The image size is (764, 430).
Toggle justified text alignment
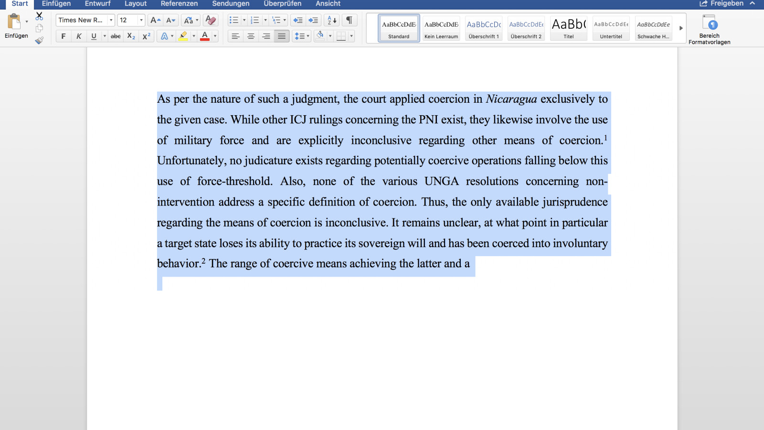pyautogui.click(x=282, y=36)
